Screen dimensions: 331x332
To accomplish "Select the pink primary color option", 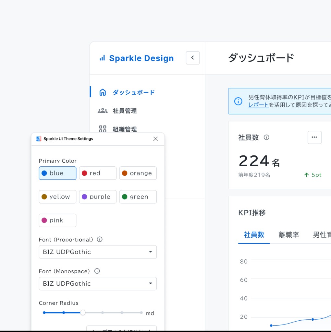I will (x=57, y=220).
